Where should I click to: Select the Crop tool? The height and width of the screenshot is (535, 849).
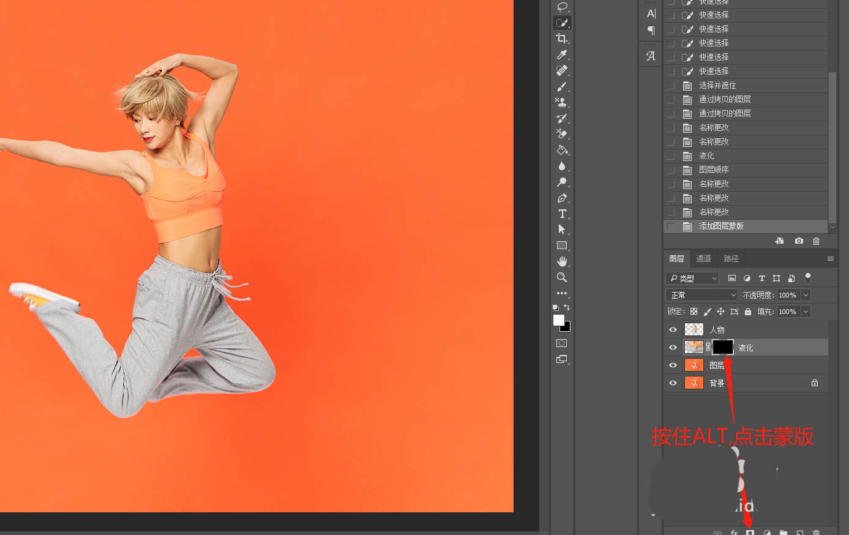[x=562, y=39]
